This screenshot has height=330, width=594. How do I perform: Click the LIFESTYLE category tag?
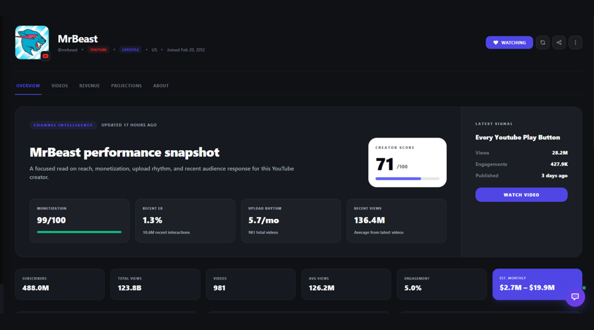130,50
